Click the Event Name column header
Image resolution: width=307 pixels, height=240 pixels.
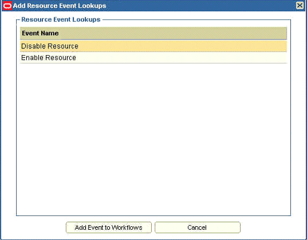tap(153, 33)
